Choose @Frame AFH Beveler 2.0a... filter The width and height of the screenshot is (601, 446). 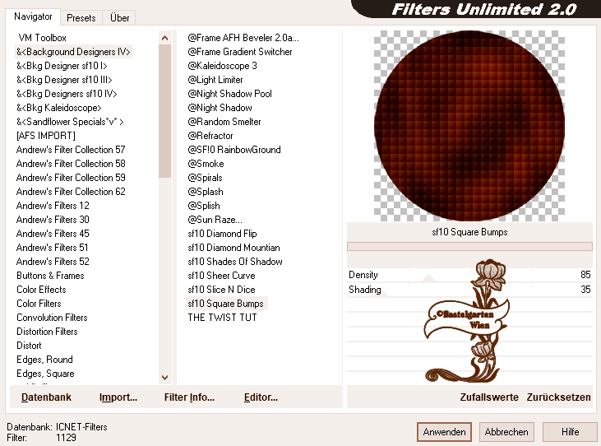(x=243, y=38)
